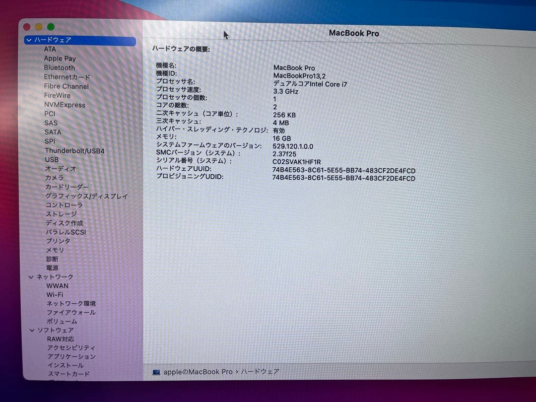Open the カメラ hardware section

55,178
